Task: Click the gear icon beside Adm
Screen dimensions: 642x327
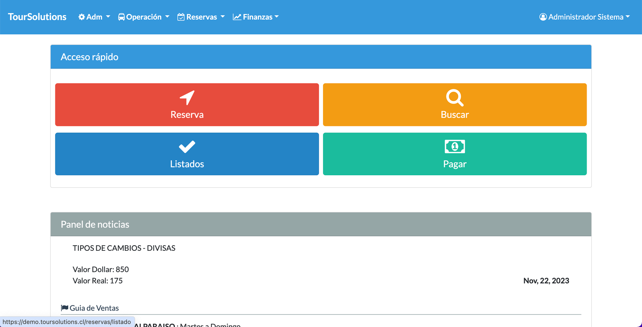Action: click(x=82, y=17)
